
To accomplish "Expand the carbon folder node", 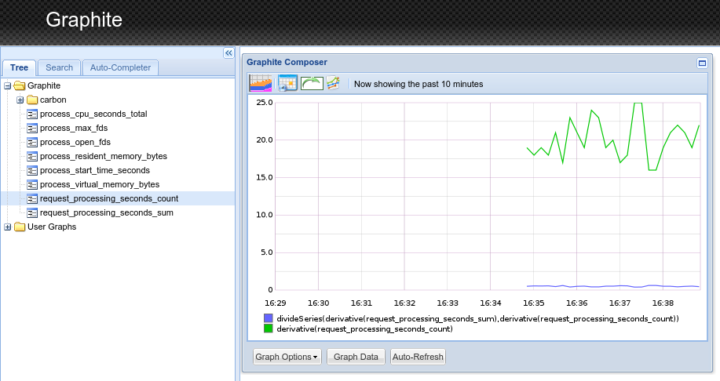I will pyautogui.click(x=20, y=100).
